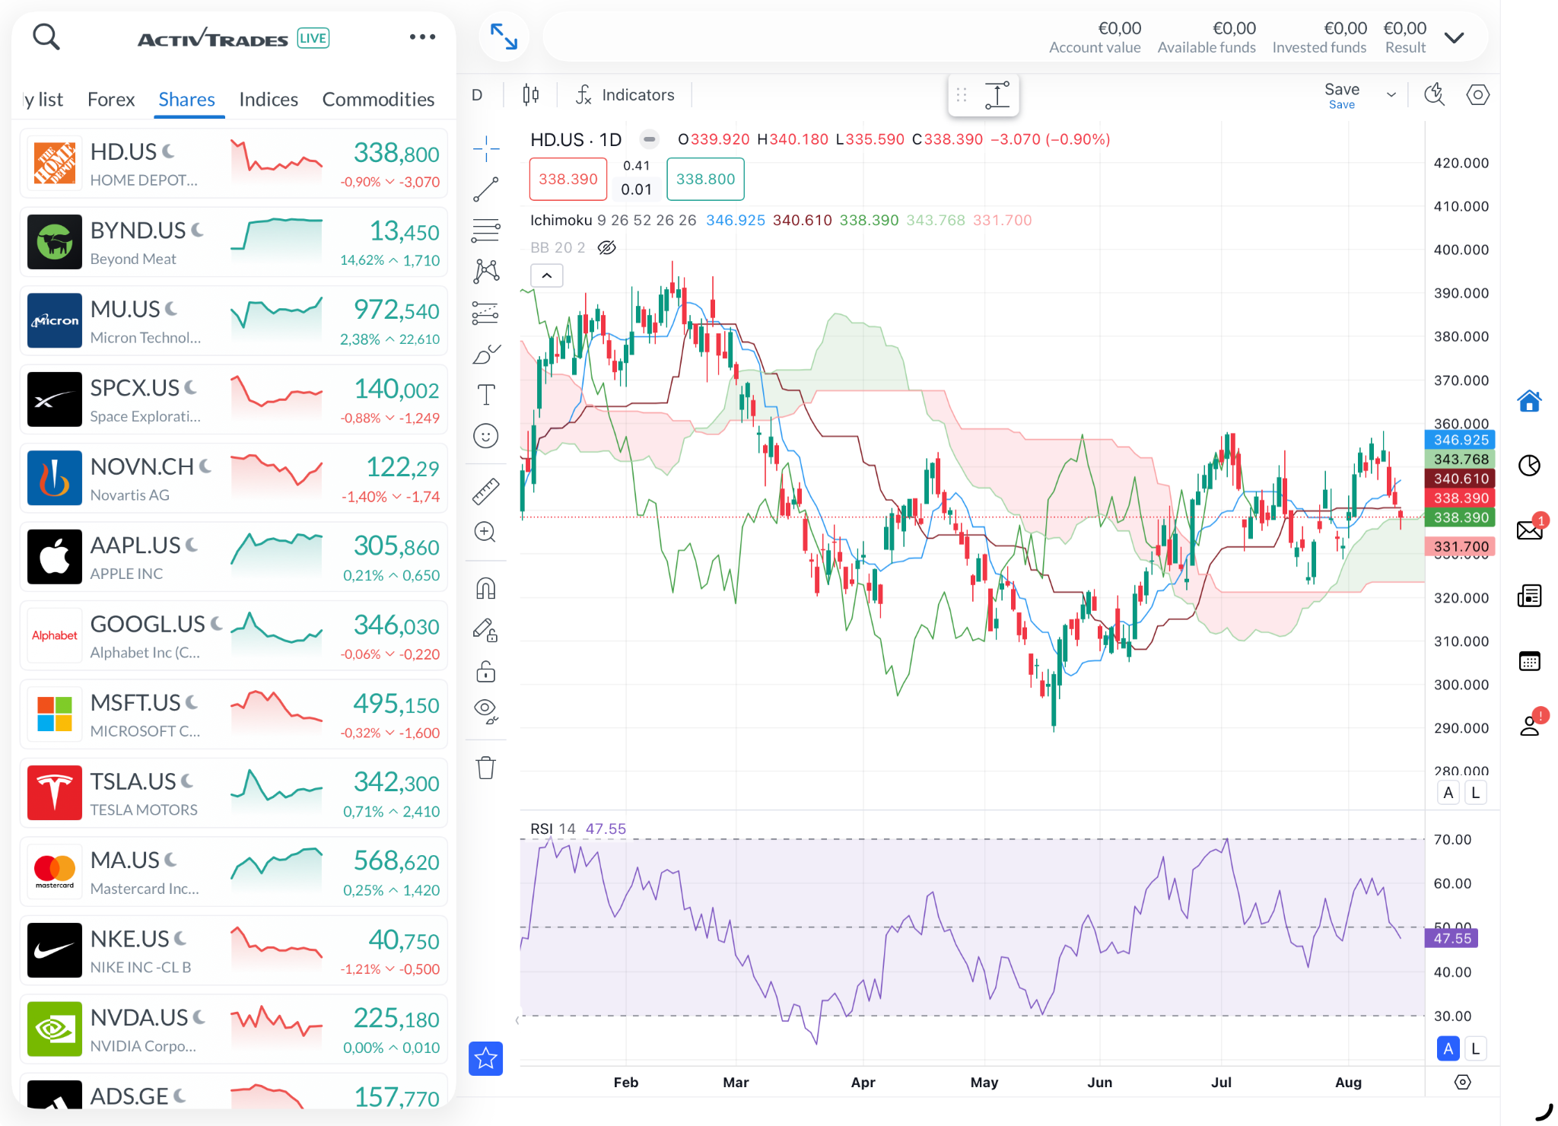The image size is (1558, 1126).
Task: Enable the magnet snap mode
Action: click(485, 589)
